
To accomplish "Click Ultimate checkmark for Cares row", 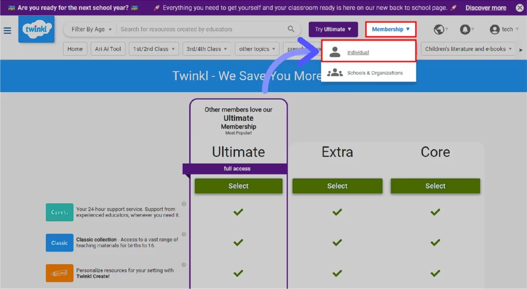I will coord(238,212).
